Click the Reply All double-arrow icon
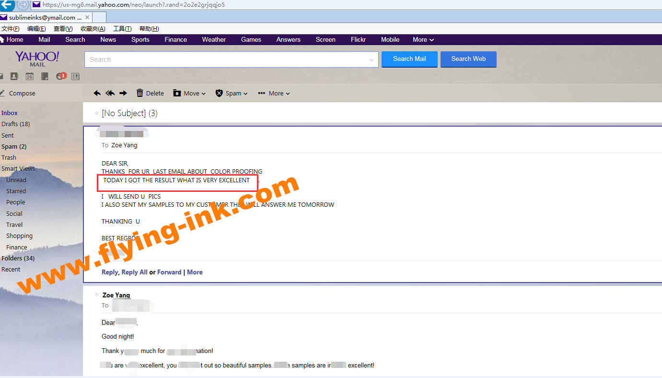 click(x=110, y=93)
